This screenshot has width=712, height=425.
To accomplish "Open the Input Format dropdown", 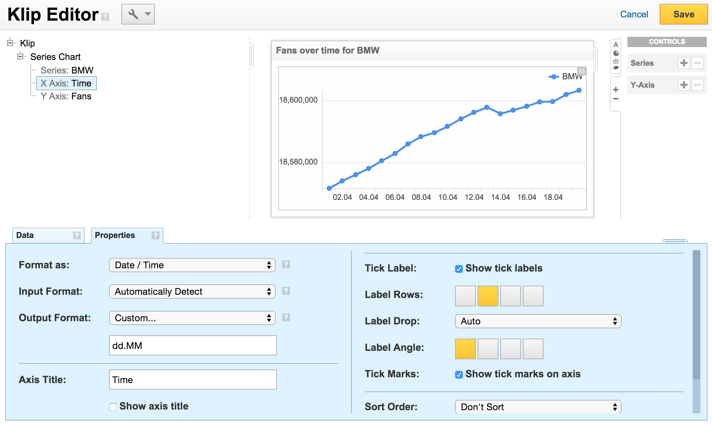I will (192, 292).
